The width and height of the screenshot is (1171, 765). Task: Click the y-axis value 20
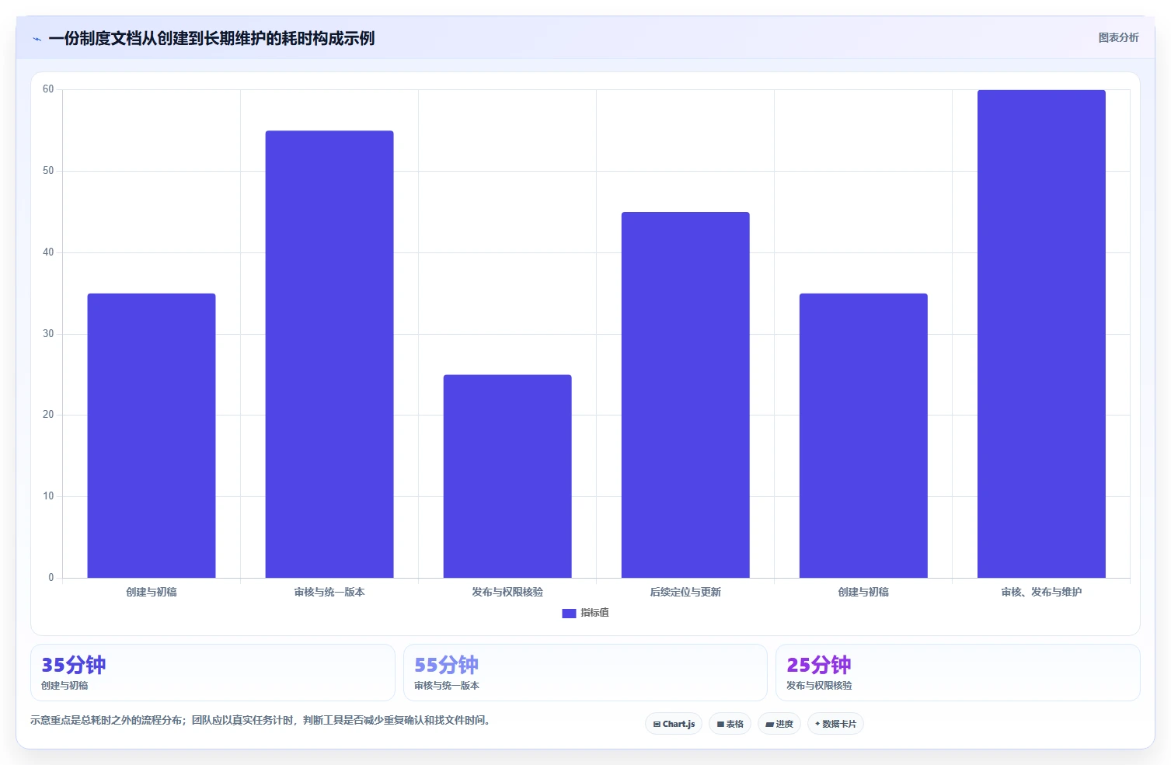pos(48,415)
